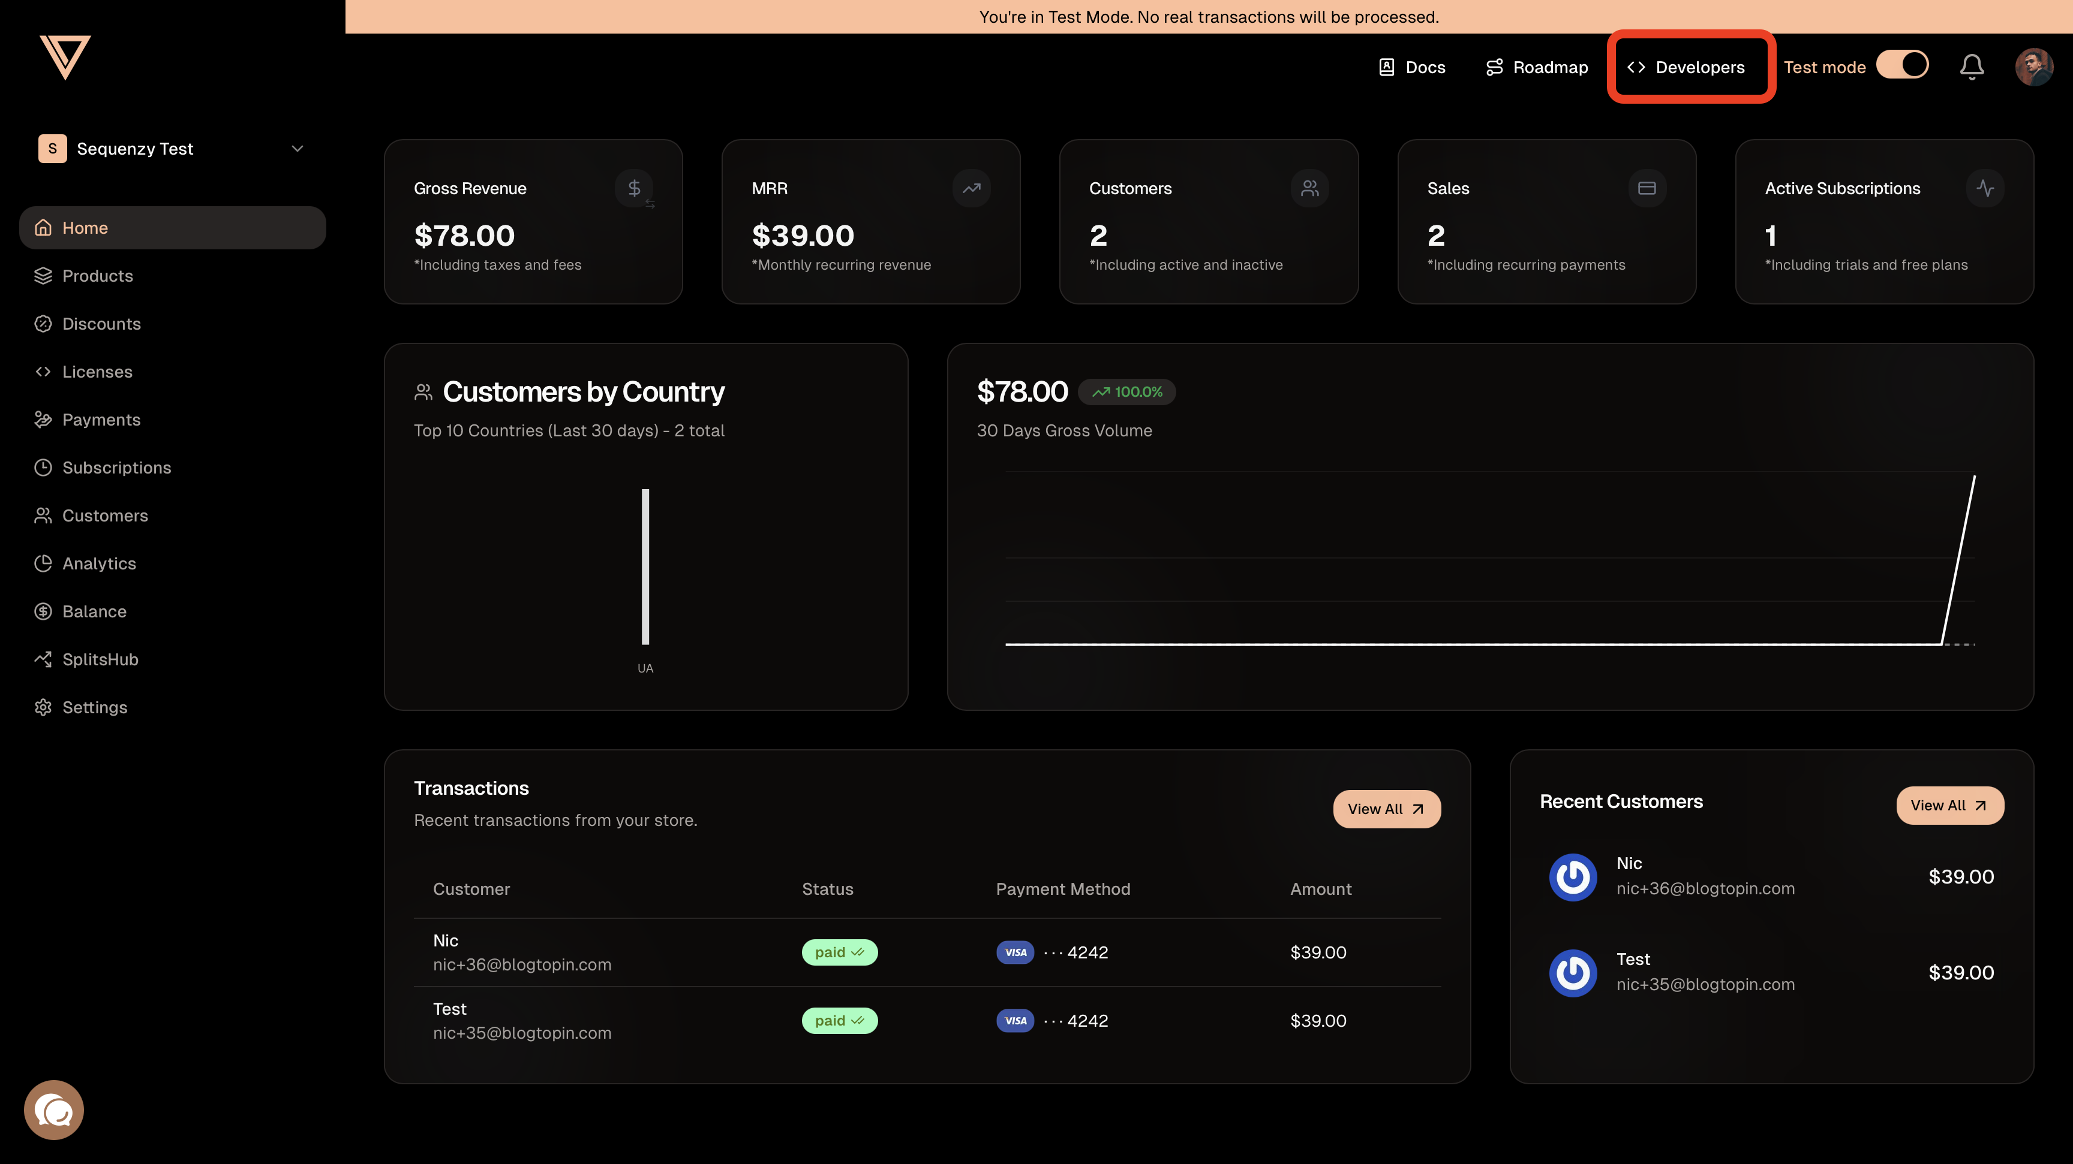
Task: Expand the Sequenzy Test store dropdown
Action: [x=135, y=149]
